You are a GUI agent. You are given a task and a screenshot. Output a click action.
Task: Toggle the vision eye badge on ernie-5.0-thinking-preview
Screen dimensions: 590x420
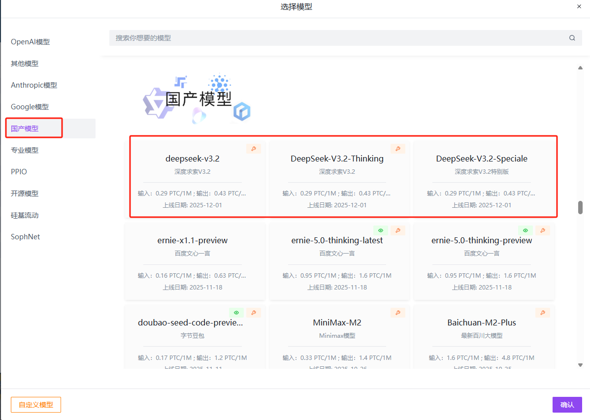[525, 230]
